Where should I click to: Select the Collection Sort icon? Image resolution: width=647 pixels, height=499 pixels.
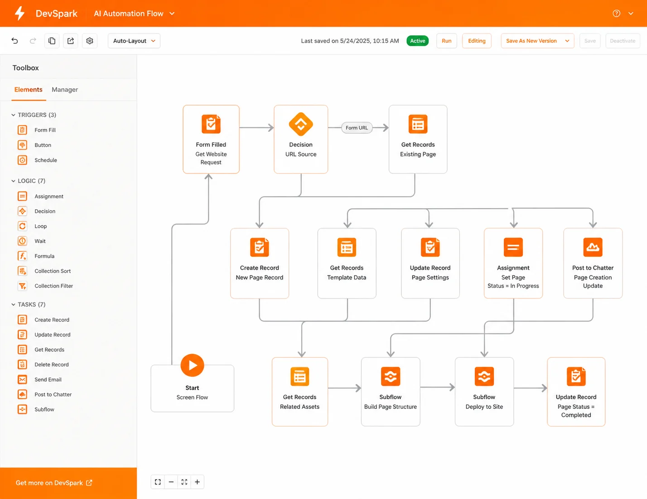point(22,271)
